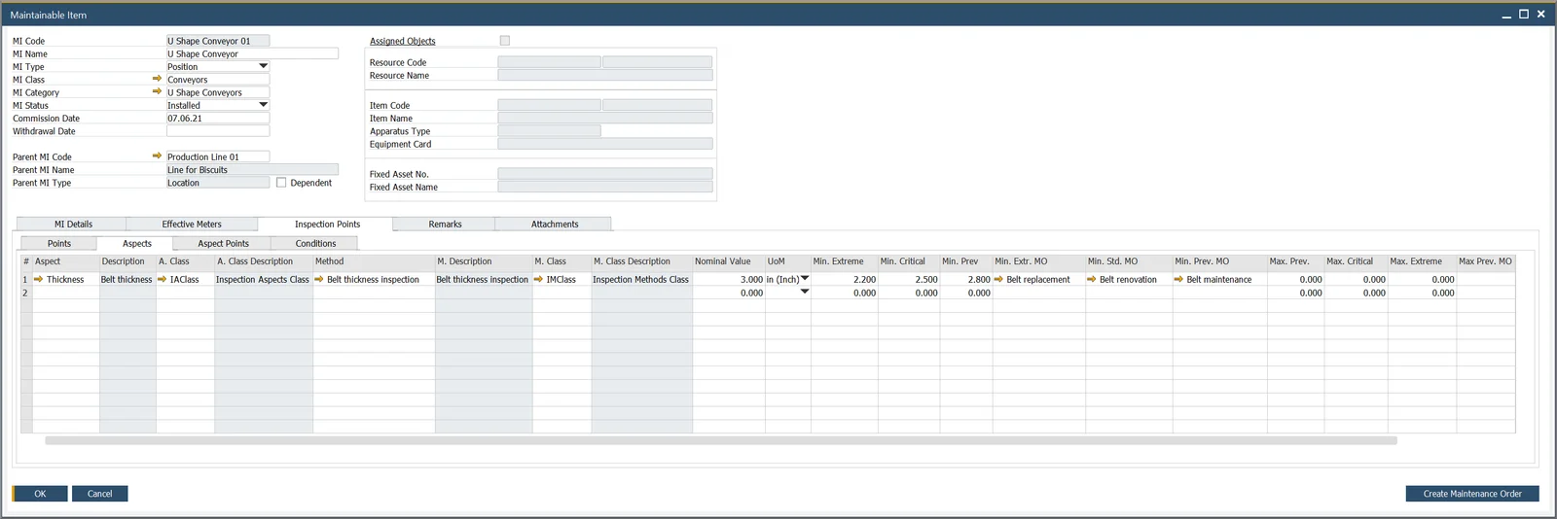Select the Aspects sub-tab
This screenshot has width=1557, height=519.
137,243
